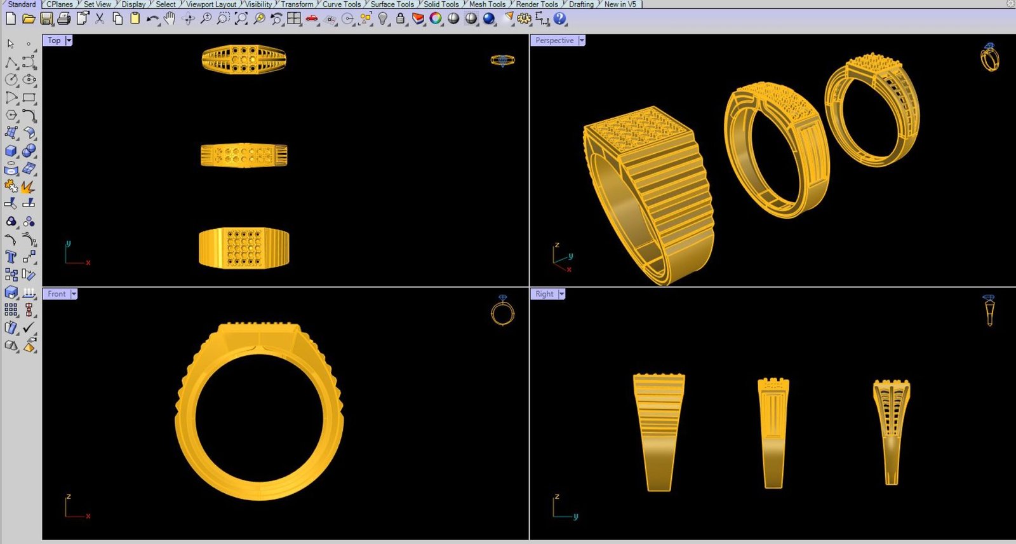Toggle object visibility with light bulb icon

382,19
